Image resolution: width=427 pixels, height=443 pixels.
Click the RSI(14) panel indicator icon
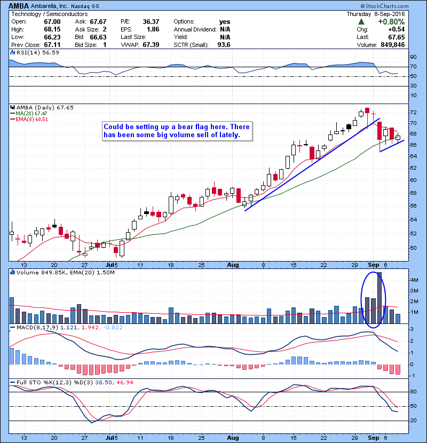[x=12, y=52]
